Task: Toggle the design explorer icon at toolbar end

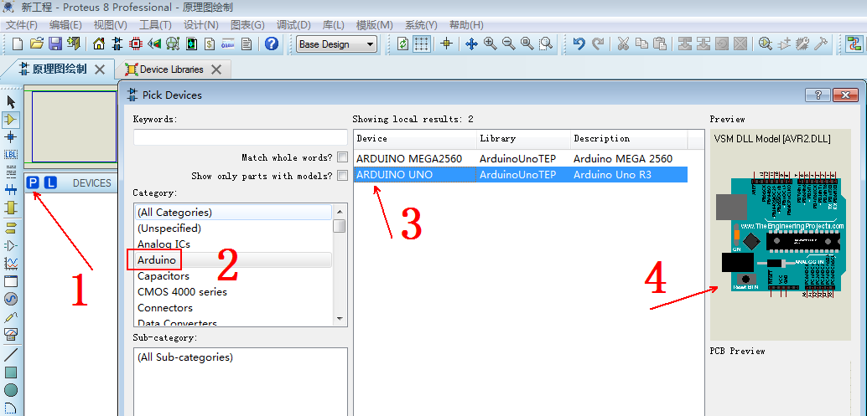Action: tap(854, 44)
